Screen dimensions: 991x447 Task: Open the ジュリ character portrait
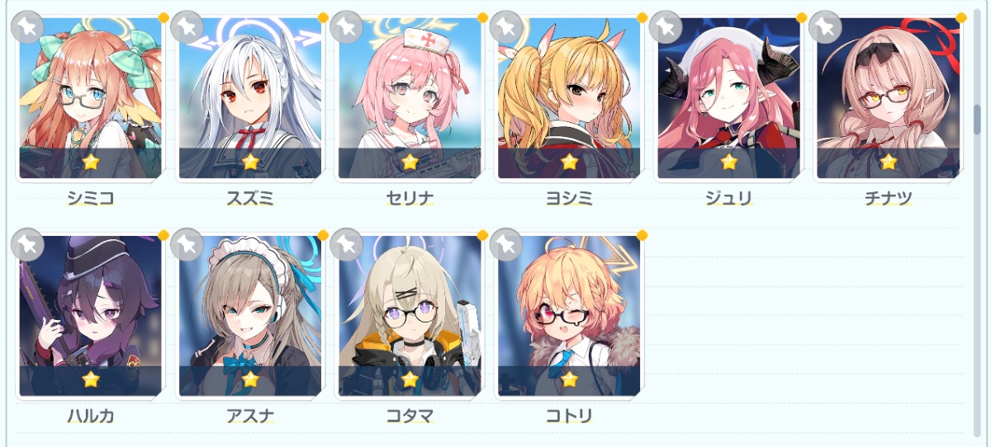click(728, 98)
